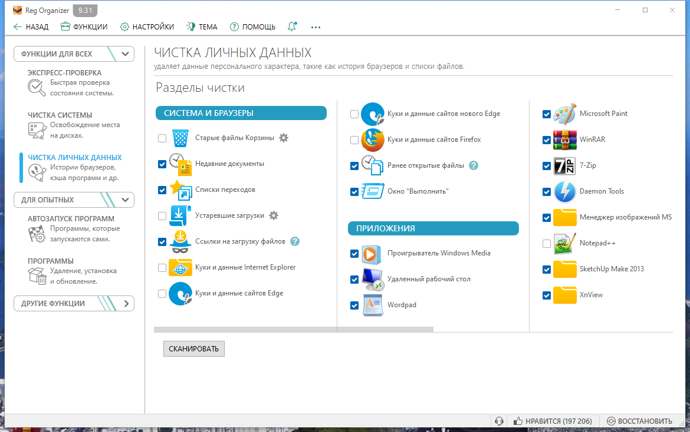The height and width of the screenshot is (432, 690).
Task: Click the headset support icon in status bar
Action: pos(499,421)
